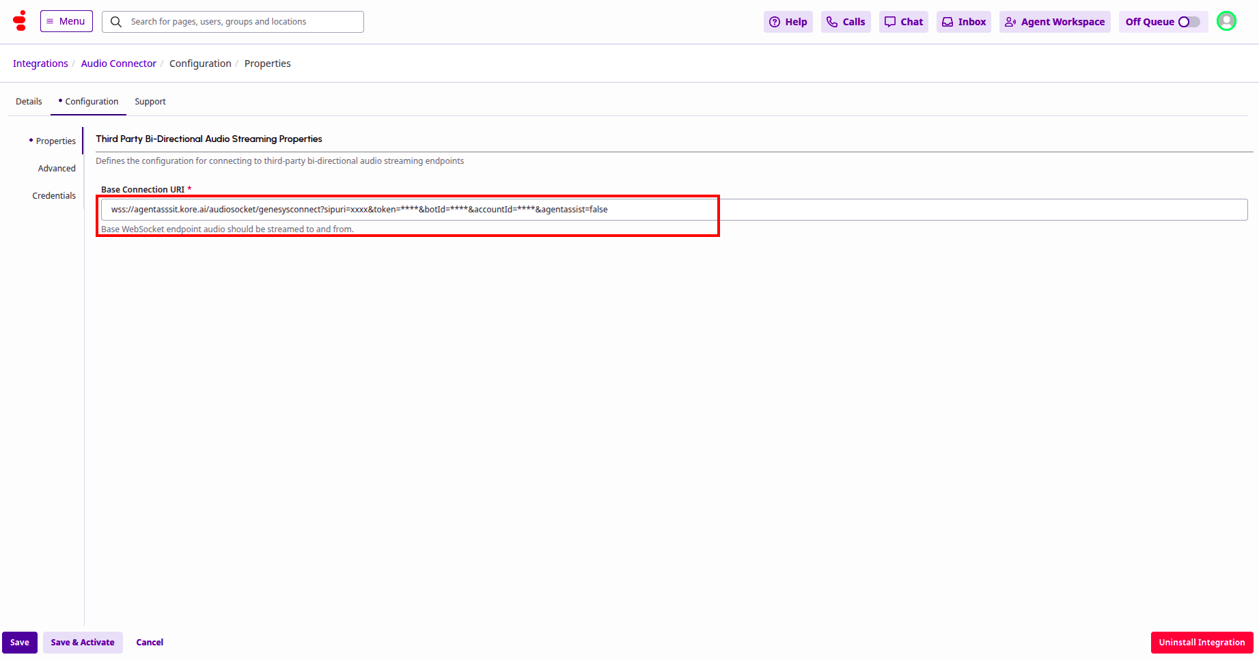Switch to the Support tab

[x=150, y=102]
